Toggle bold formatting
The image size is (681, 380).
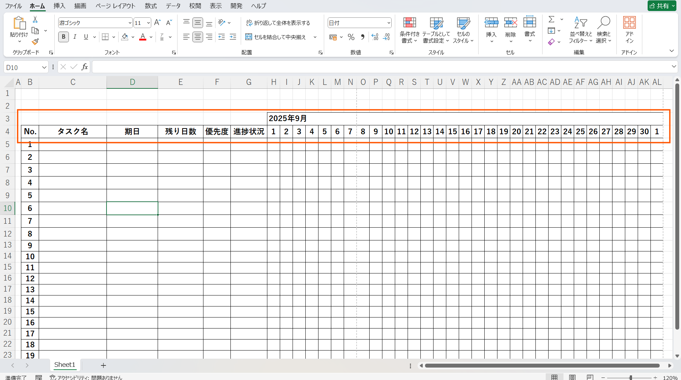[x=64, y=37]
